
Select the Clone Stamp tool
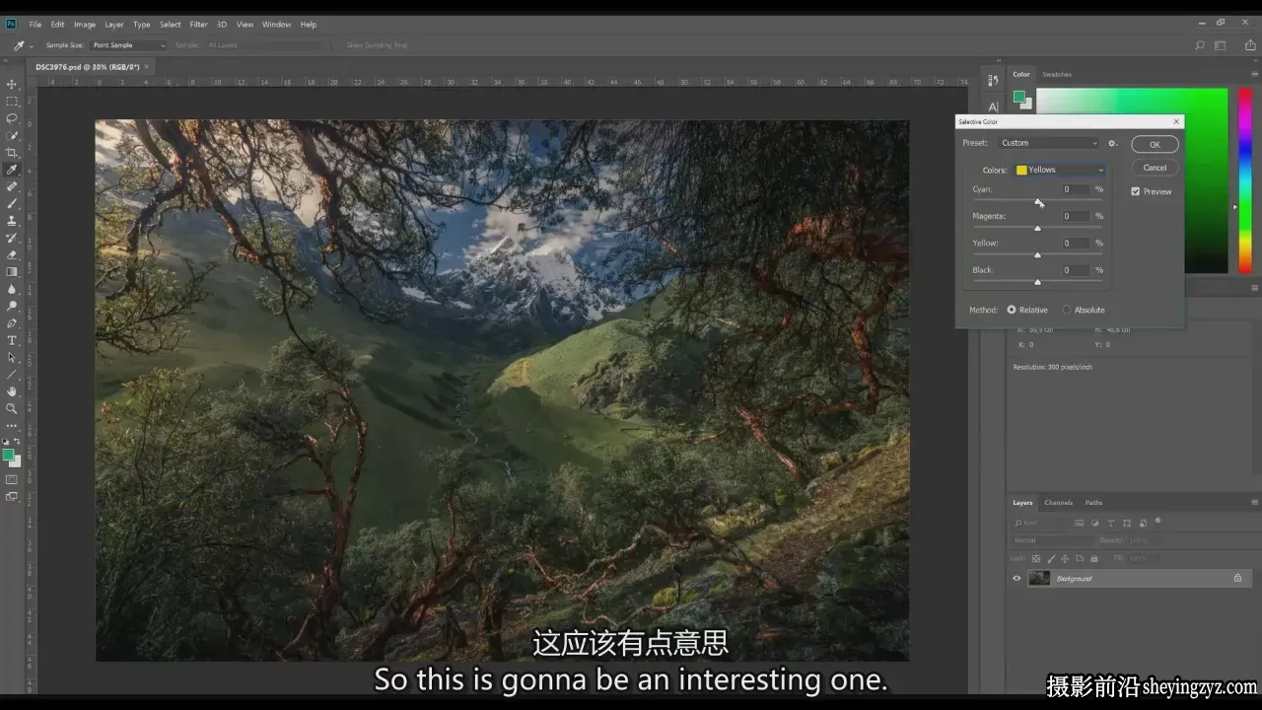coord(12,221)
